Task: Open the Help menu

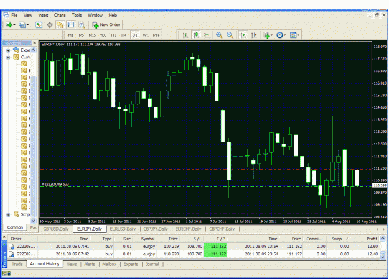Action: pos(113,15)
